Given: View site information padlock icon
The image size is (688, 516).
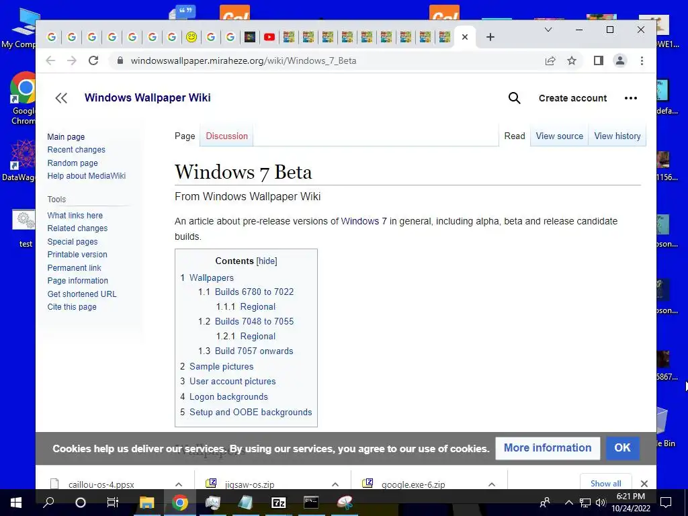Looking at the screenshot, I should click(120, 60).
